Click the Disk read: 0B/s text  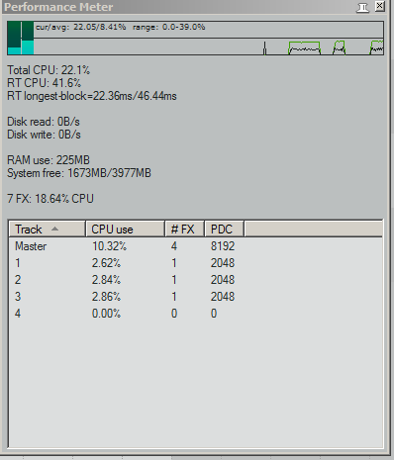(44, 122)
